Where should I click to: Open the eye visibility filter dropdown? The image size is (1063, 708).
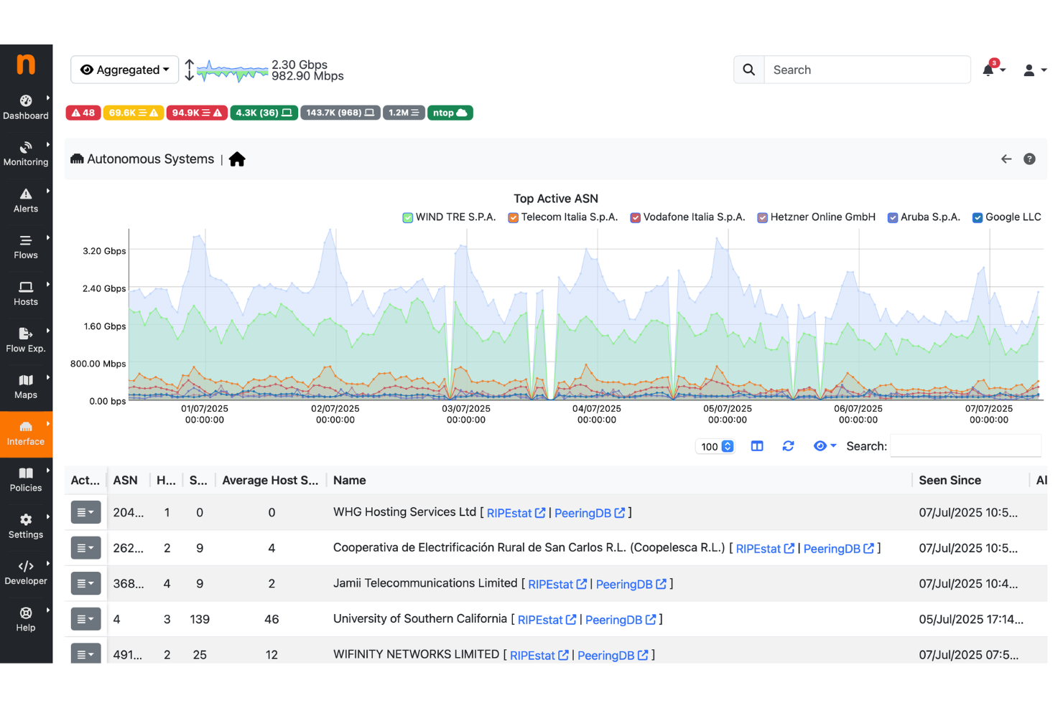(x=825, y=445)
